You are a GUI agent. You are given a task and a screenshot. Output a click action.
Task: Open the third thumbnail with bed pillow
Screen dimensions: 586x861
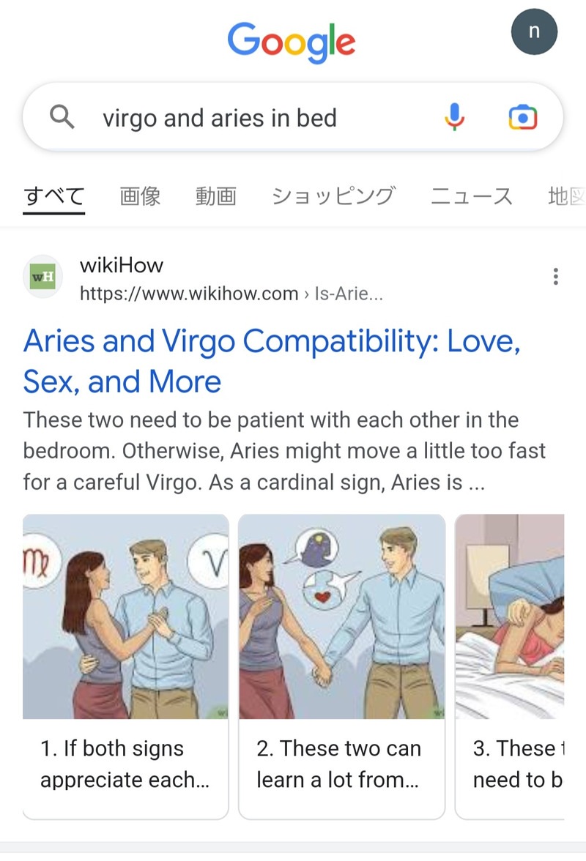(x=510, y=616)
